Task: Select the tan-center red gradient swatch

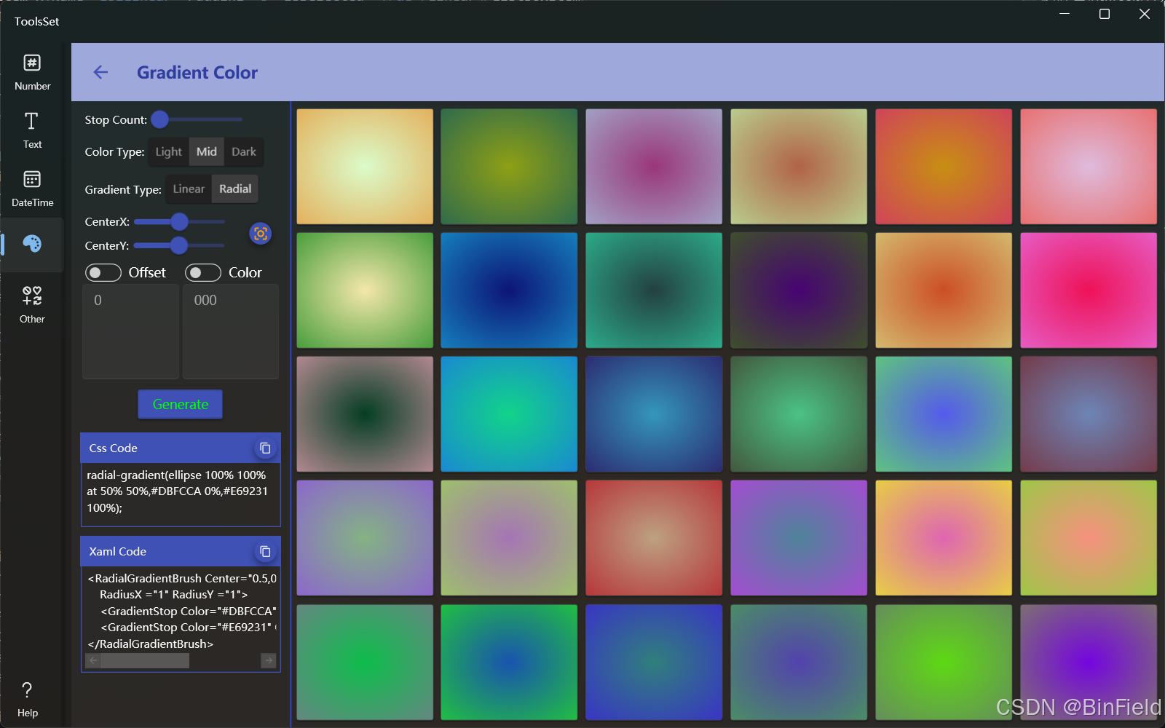Action: coord(654,538)
